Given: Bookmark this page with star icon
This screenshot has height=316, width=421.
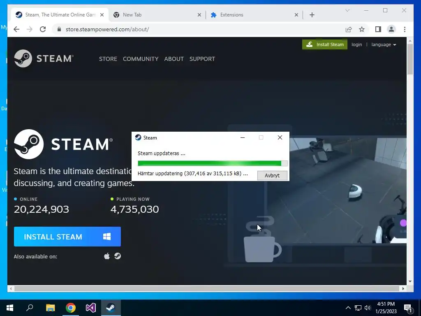Looking at the screenshot, I should tap(362, 29).
